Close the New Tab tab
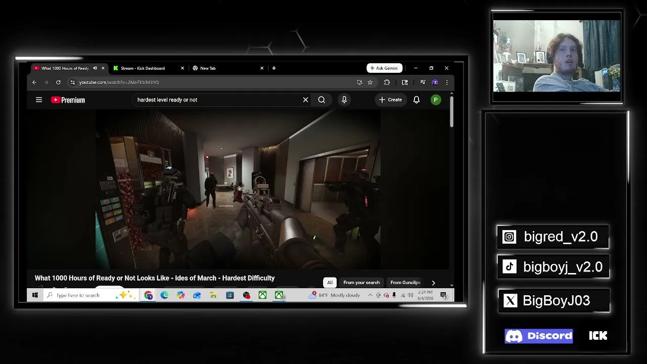 click(262, 68)
